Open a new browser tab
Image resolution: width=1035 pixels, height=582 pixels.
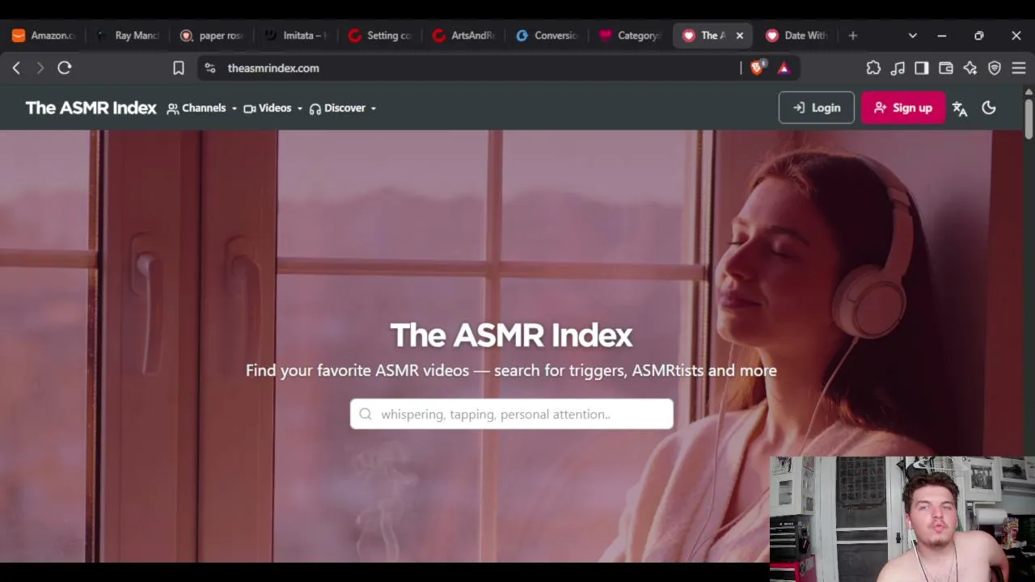853,36
